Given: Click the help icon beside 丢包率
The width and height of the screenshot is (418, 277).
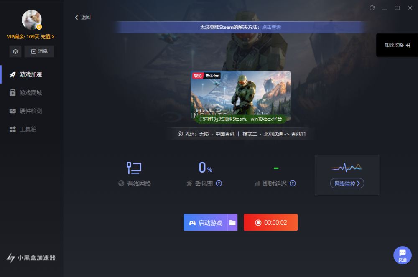Looking at the screenshot, I should click(219, 183).
